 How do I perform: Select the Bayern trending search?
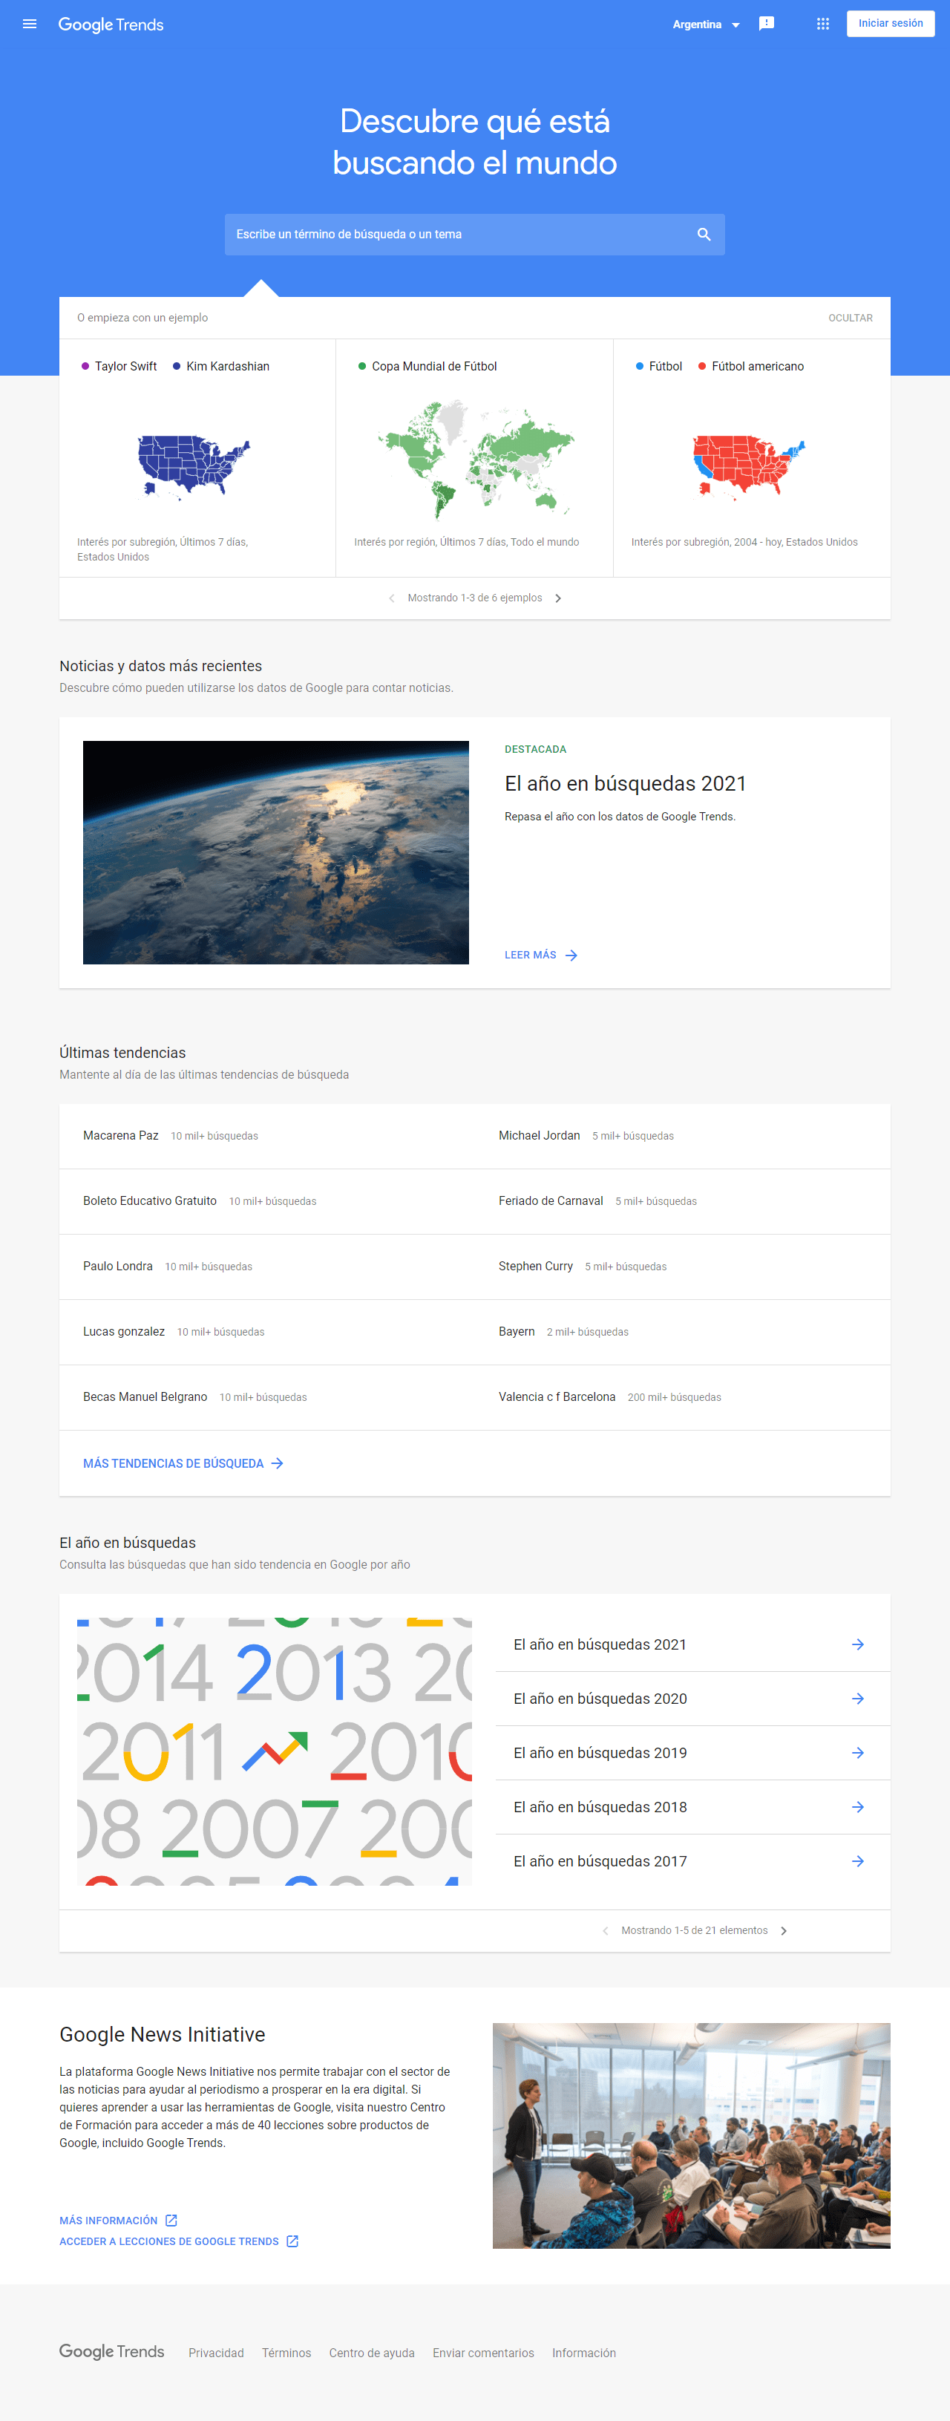517,1331
